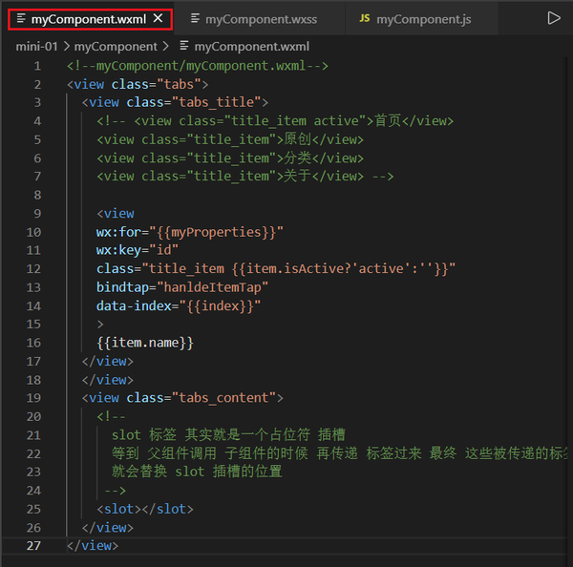Open the myComponent.js tab
This screenshot has width=573, height=567.
click(423, 19)
